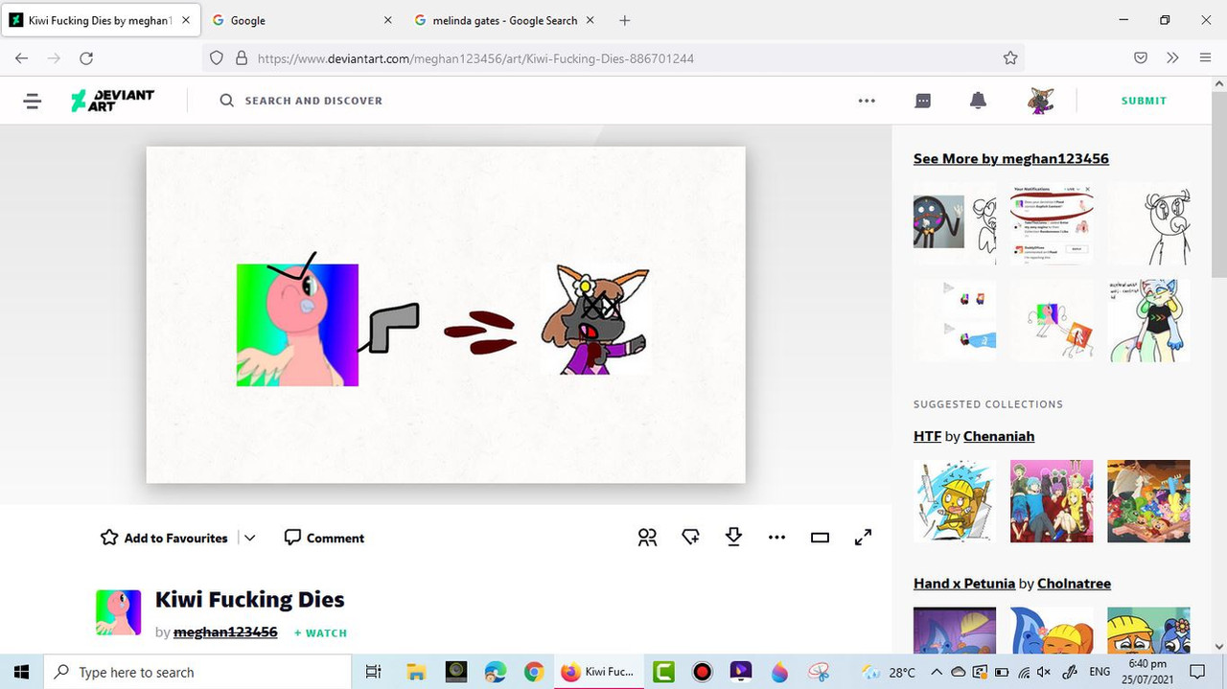This screenshot has height=689, width=1227.
Task: Click the search magnifier icon
Action: tap(227, 101)
